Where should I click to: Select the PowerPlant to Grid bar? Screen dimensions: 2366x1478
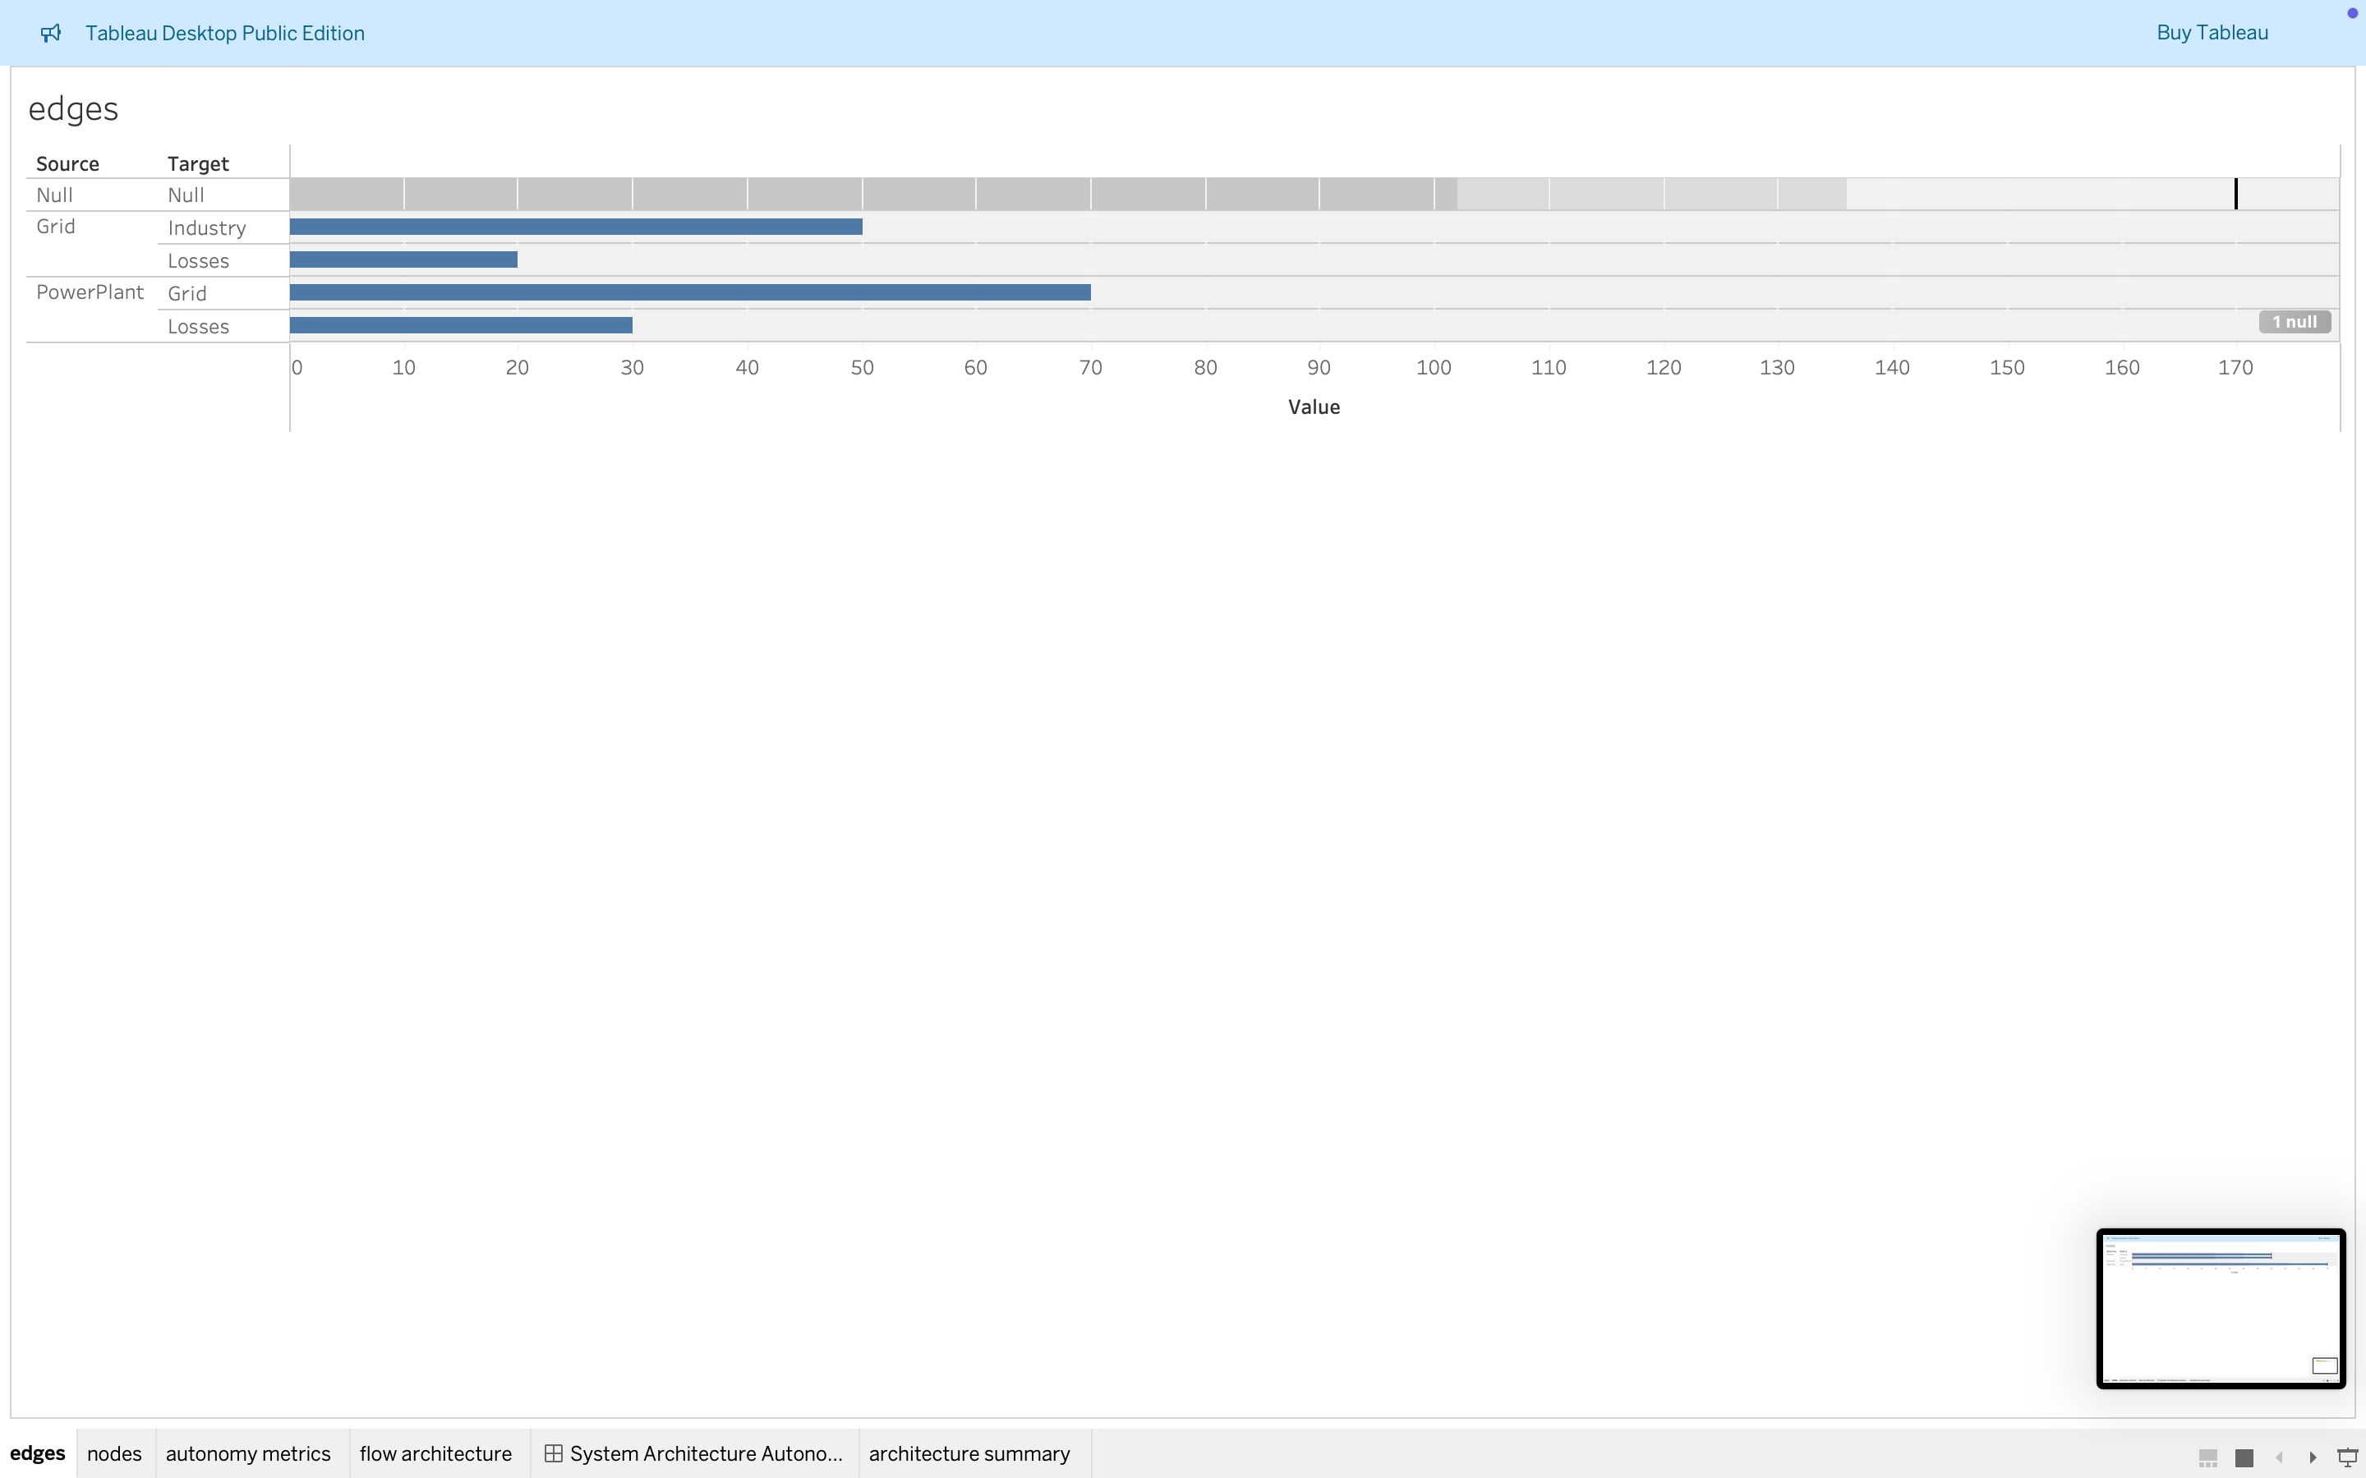pyautogui.click(x=689, y=292)
